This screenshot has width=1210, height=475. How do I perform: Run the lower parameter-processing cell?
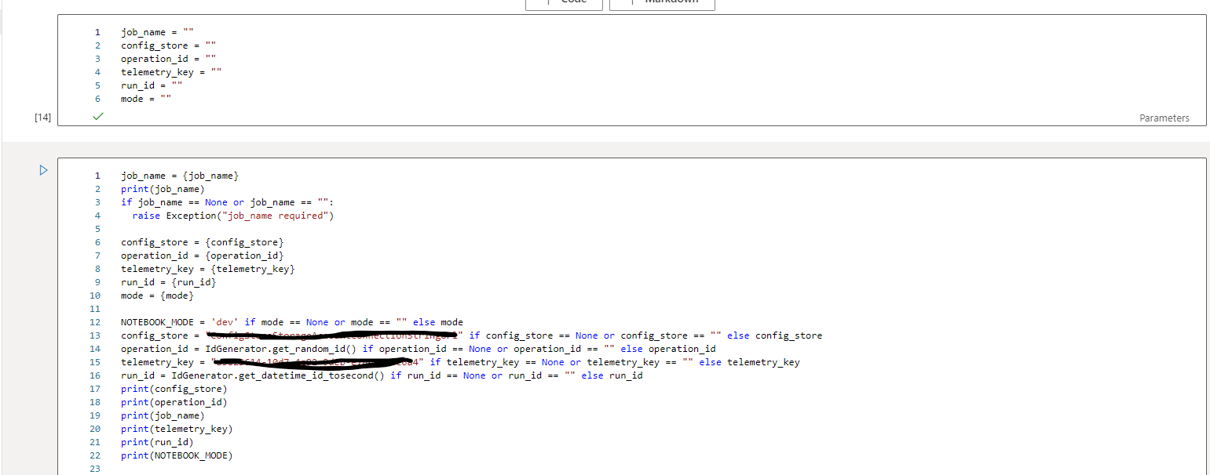tap(43, 170)
